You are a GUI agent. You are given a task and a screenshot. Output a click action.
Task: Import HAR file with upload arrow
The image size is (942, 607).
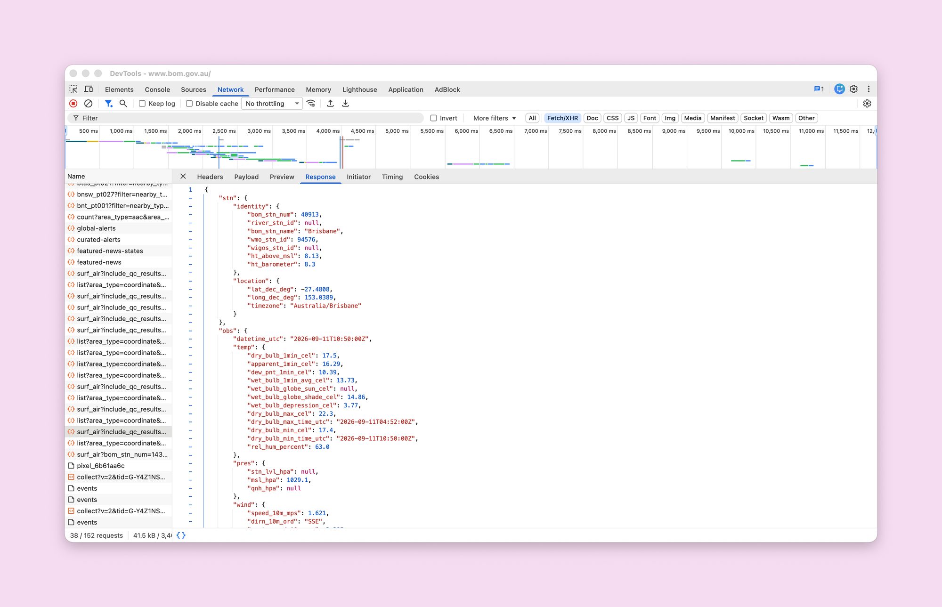click(x=331, y=104)
